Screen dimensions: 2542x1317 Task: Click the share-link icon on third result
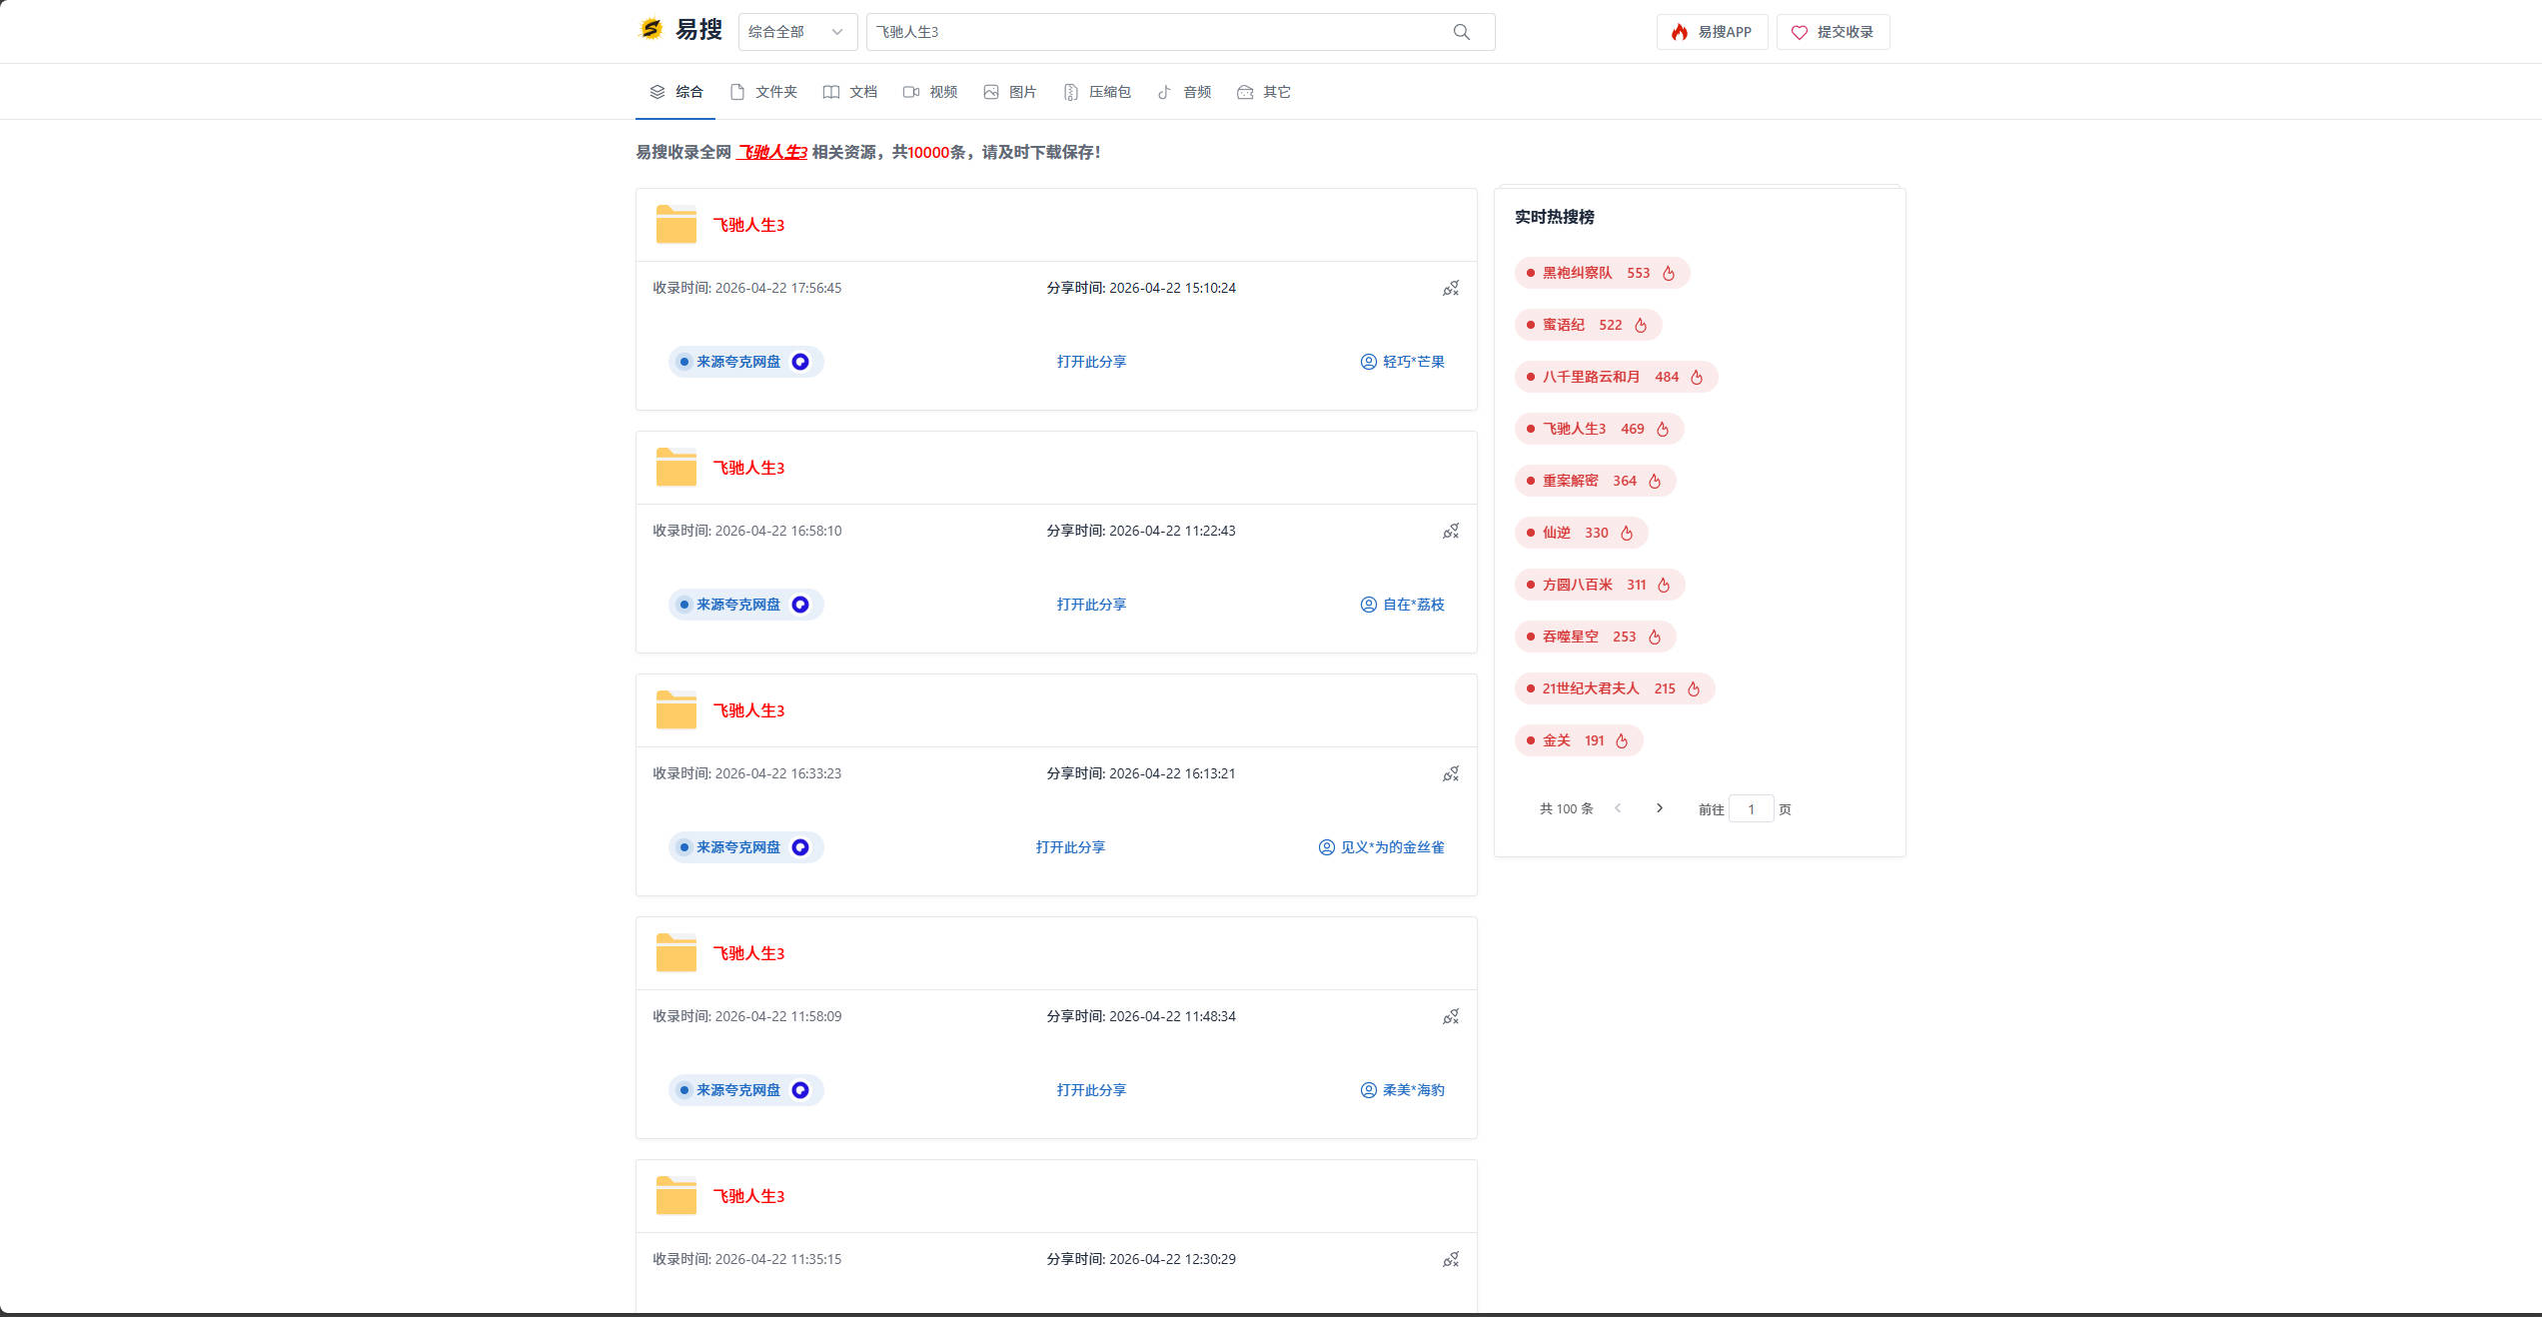pyautogui.click(x=1451, y=773)
